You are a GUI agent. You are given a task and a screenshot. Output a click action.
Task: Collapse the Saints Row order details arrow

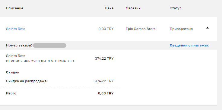point(208,28)
